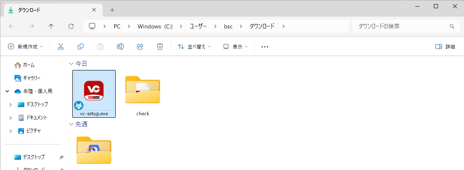
Task: Click the check folder name label
Action: coord(143,114)
